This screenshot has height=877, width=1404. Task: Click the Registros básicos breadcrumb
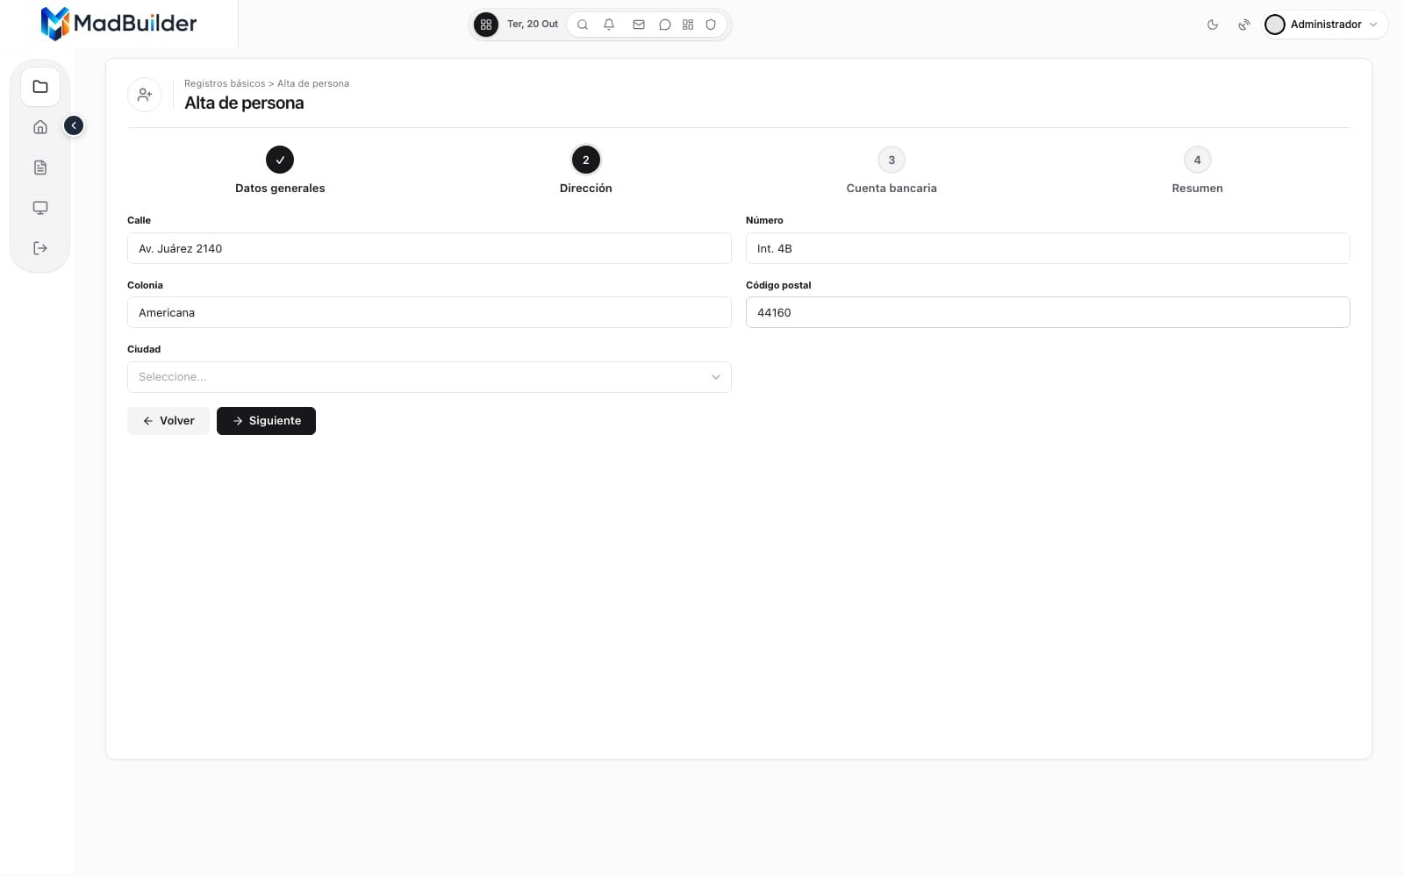(225, 83)
